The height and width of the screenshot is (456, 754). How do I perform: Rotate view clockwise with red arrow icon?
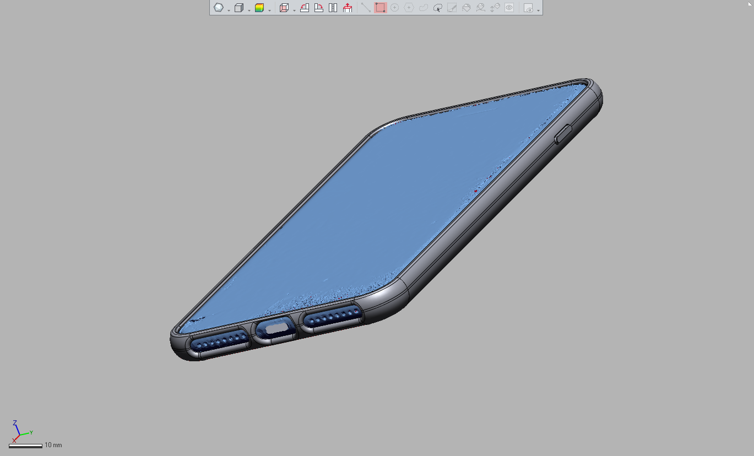click(x=319, y=8)
